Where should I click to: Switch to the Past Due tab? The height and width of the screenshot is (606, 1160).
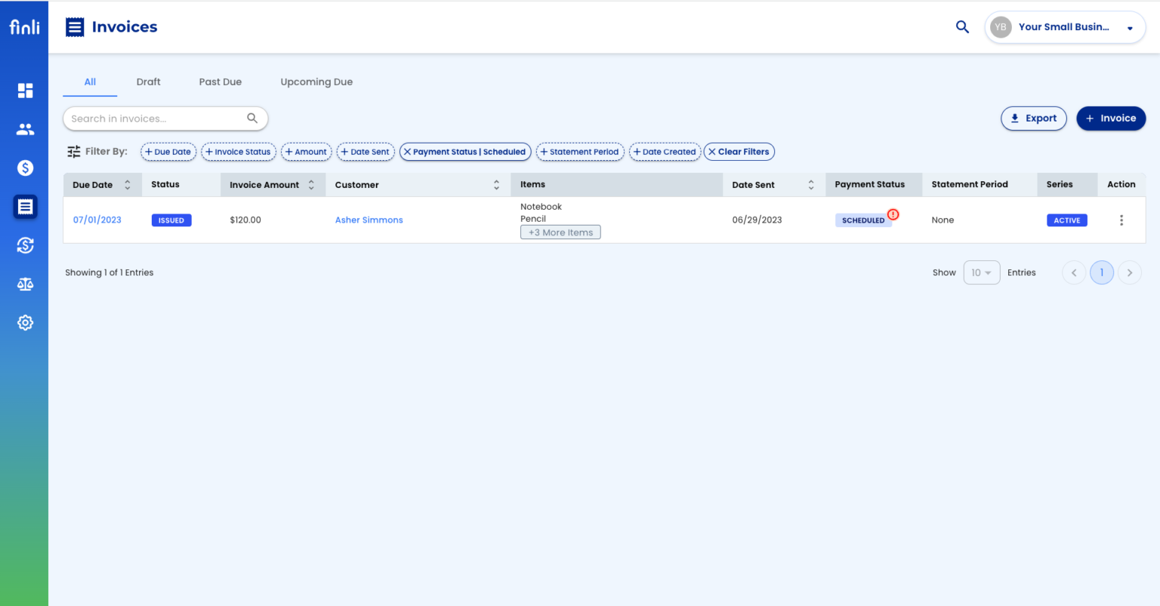point(220,82)
